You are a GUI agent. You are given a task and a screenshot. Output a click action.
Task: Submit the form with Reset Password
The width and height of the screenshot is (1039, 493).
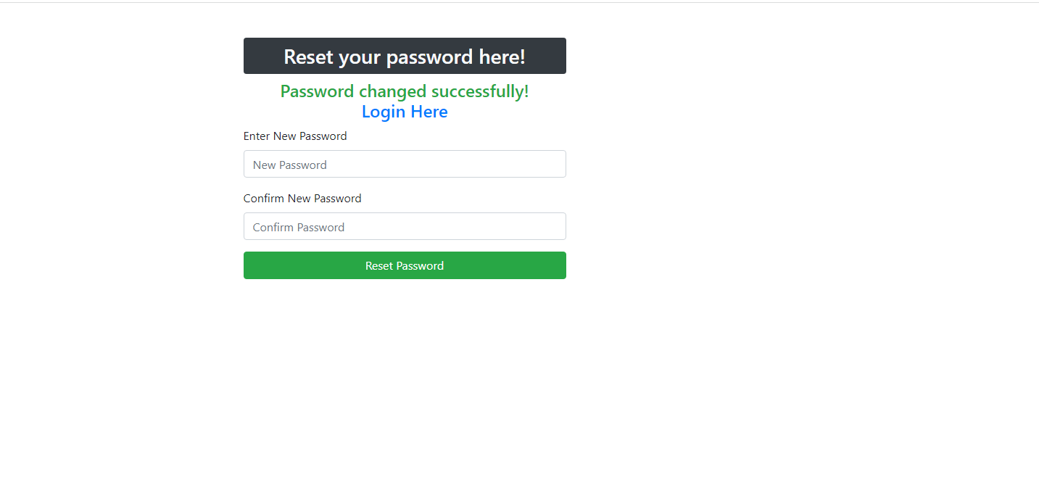tap(404, 265)
